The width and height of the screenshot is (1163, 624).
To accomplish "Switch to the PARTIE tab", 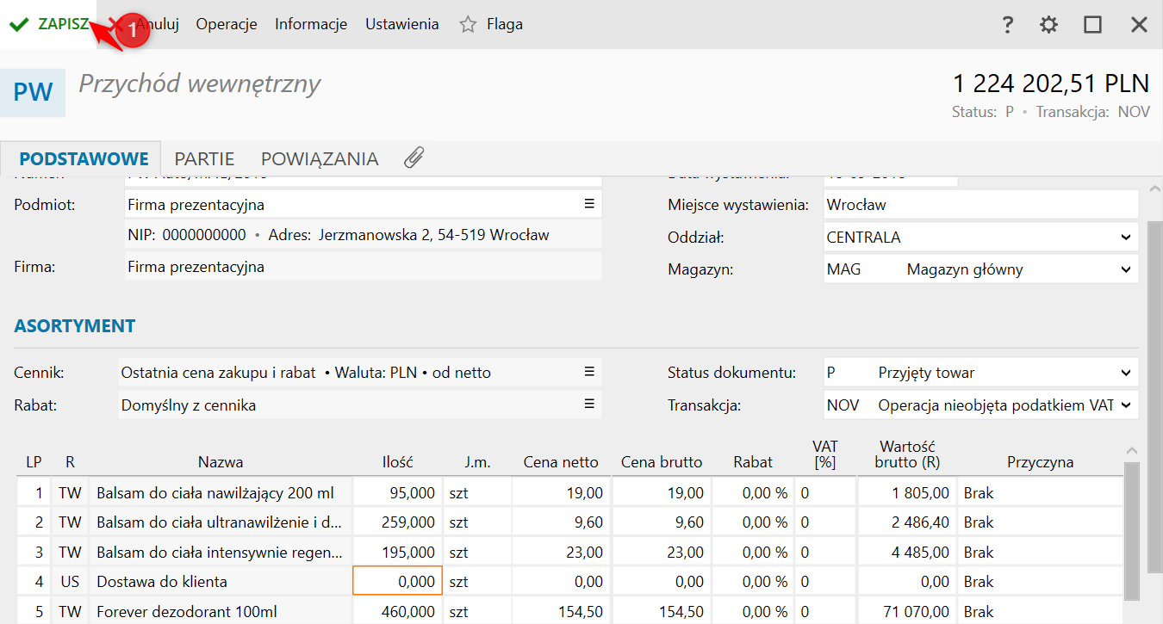I will click(x=204, y=159).
